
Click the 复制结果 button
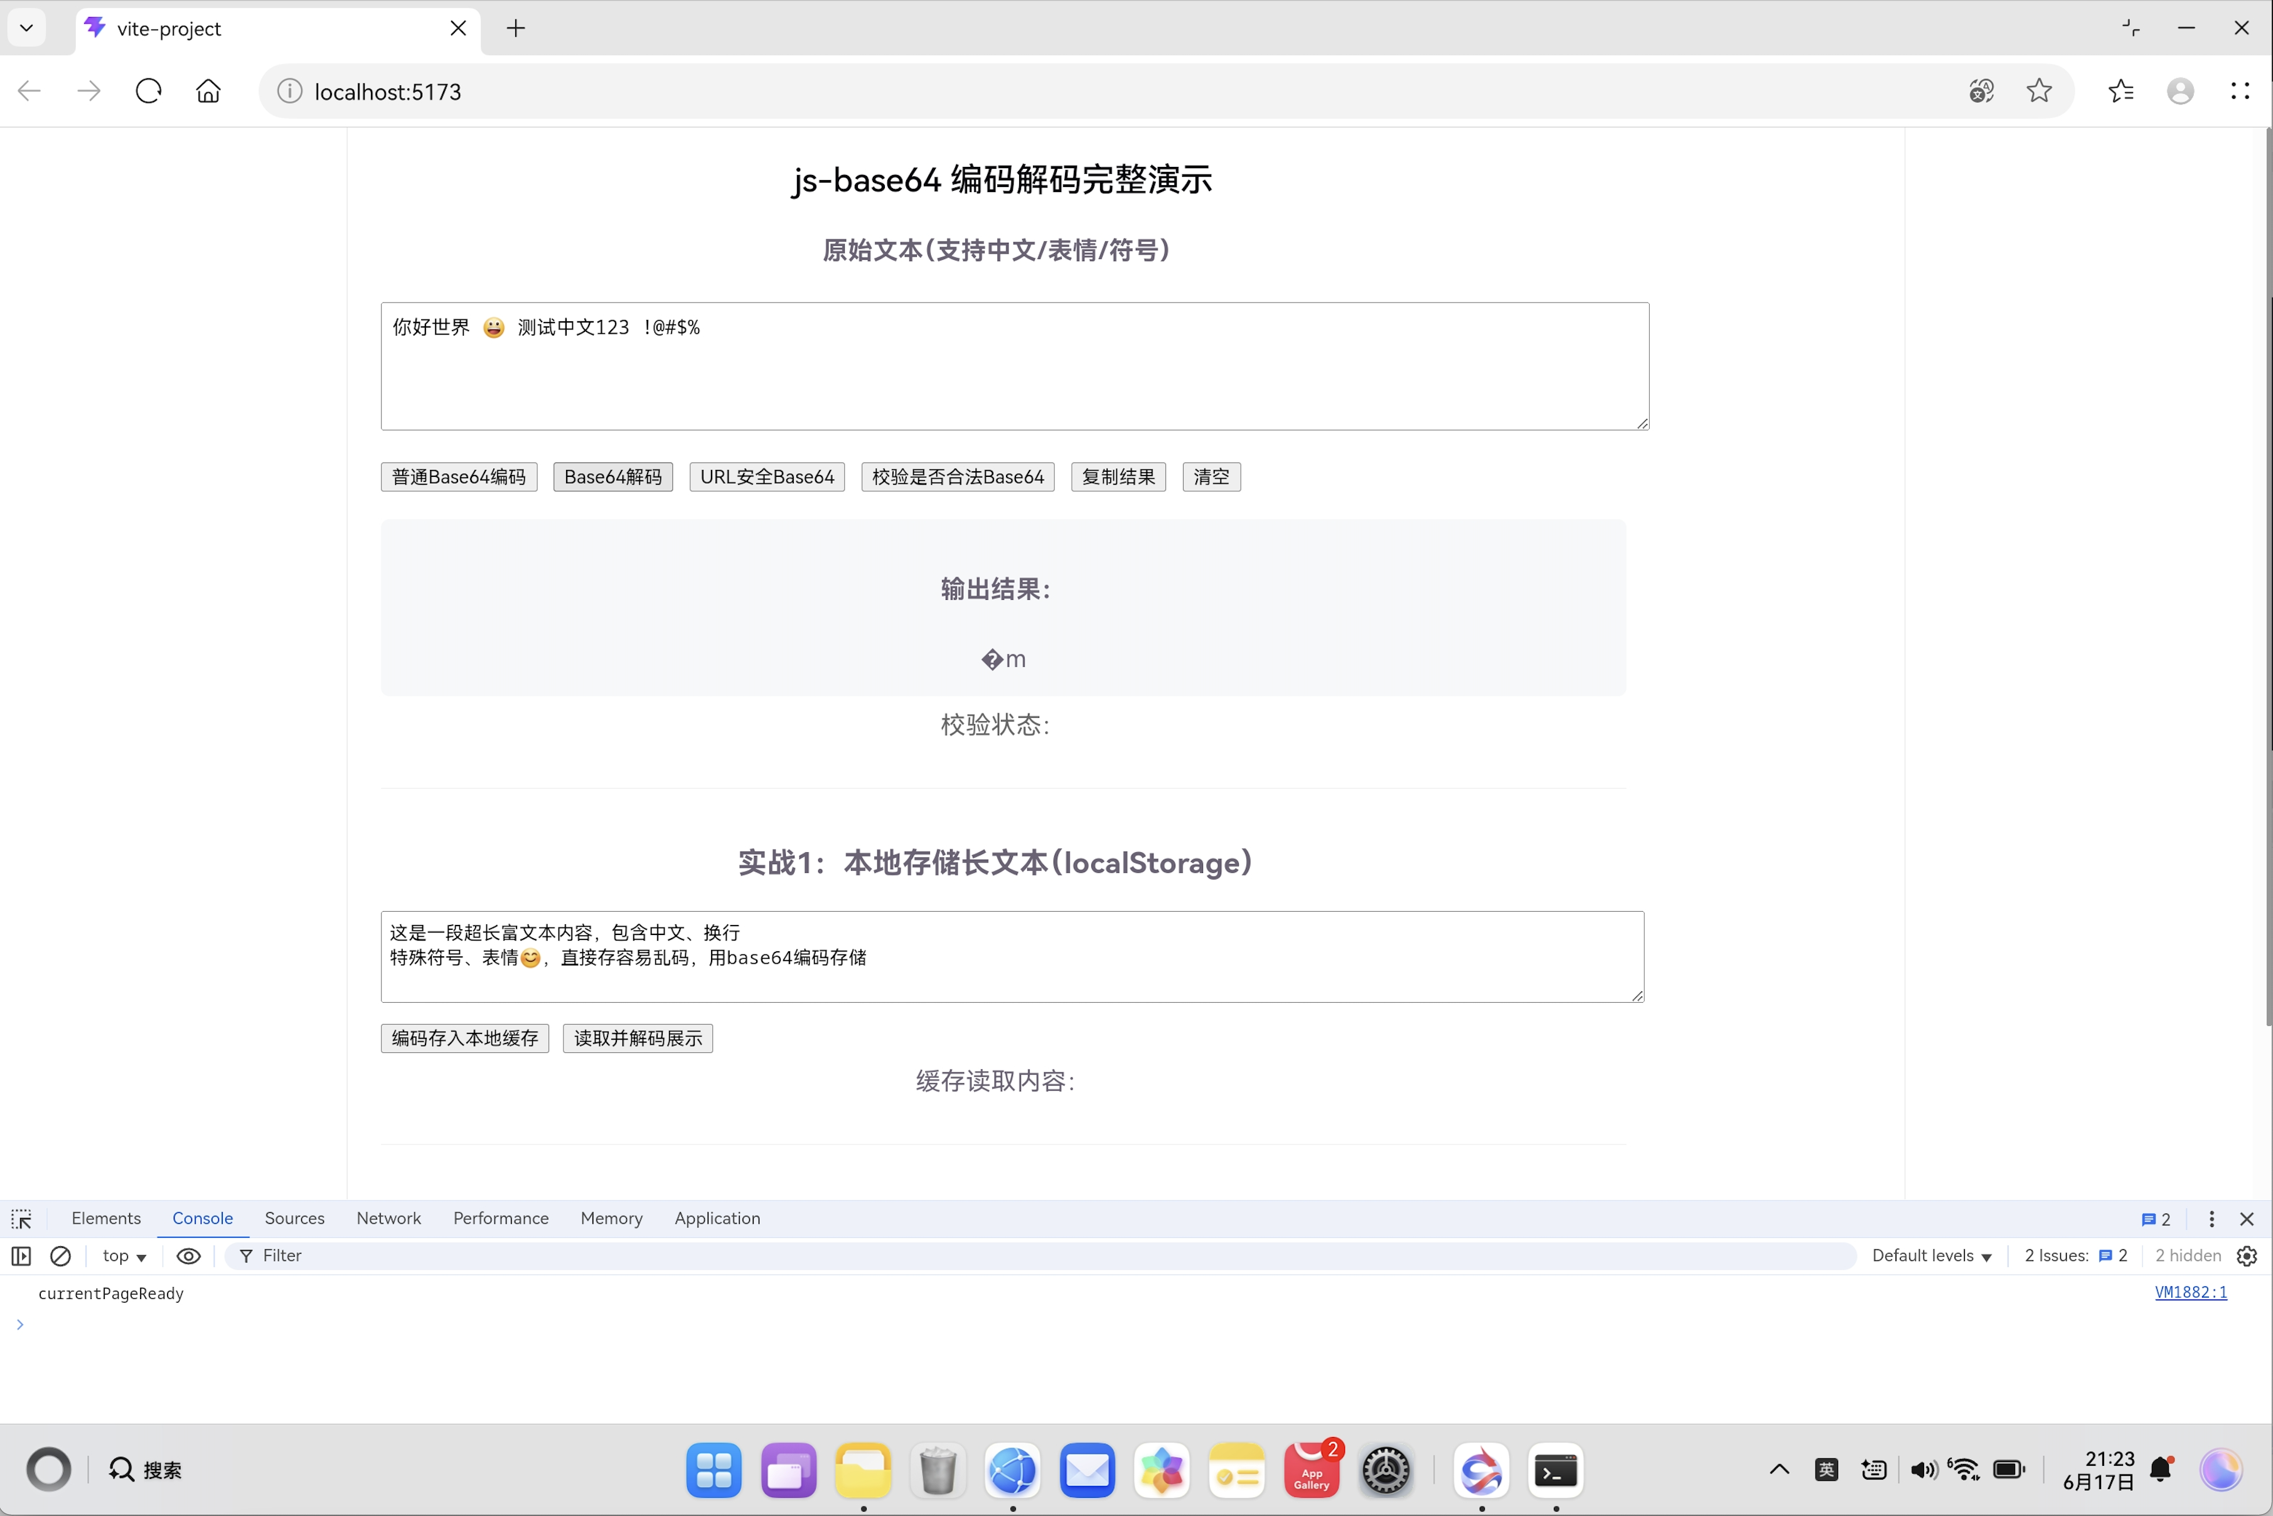pos(1118,477)
